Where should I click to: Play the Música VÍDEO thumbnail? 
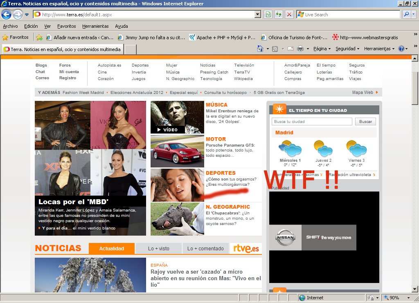point(177,117)
